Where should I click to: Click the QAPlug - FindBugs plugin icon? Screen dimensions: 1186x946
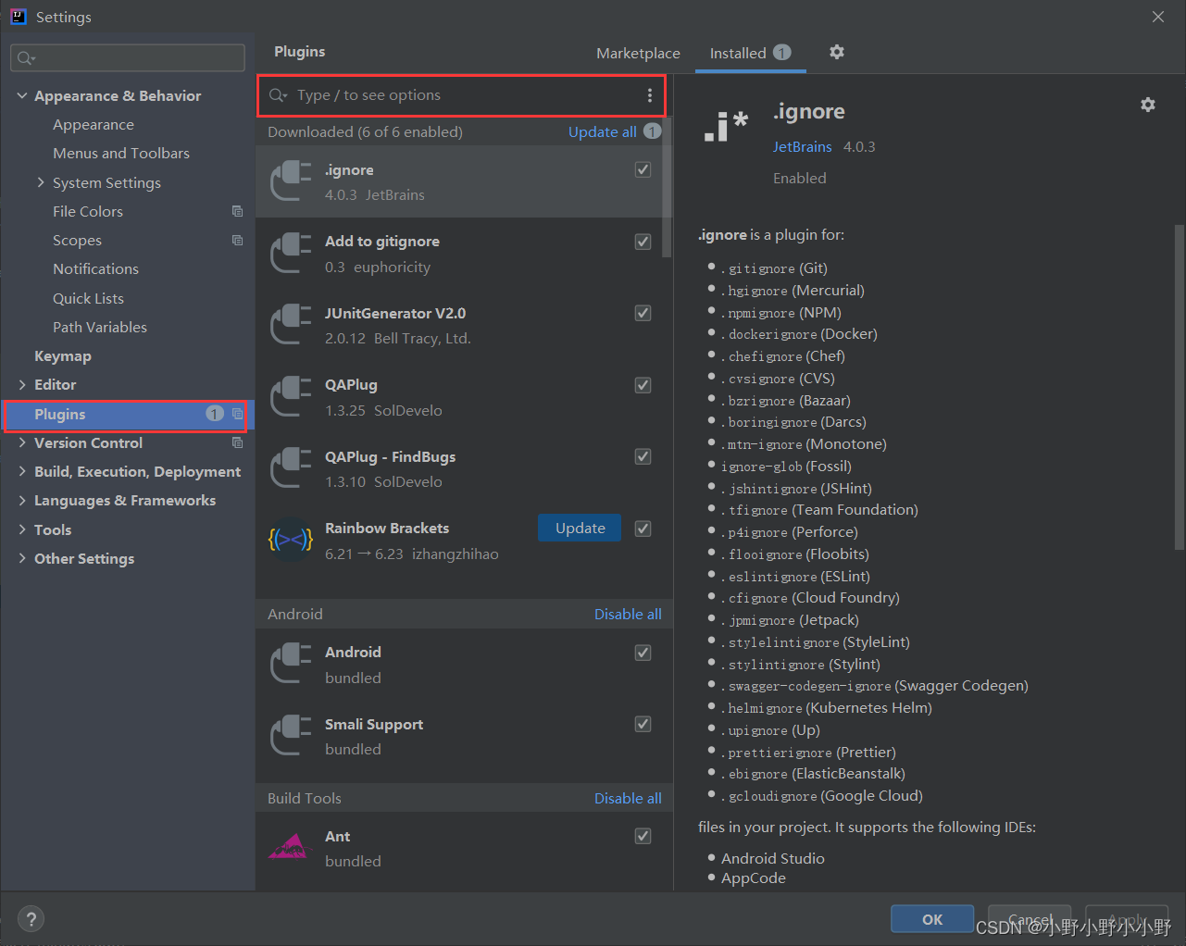tap(291, 467)
